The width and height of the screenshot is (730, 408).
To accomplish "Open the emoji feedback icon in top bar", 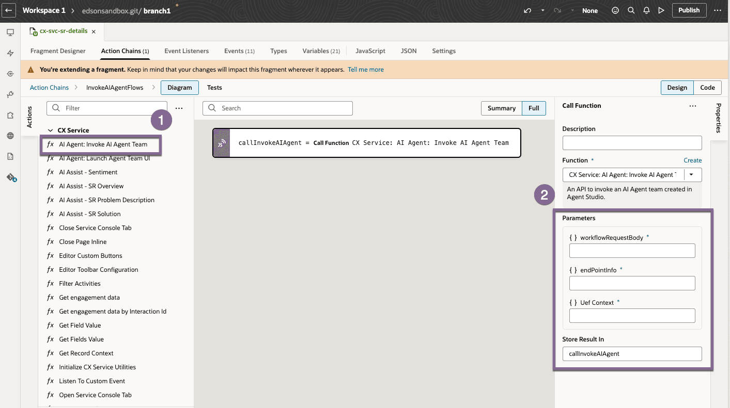I will 615,10.
